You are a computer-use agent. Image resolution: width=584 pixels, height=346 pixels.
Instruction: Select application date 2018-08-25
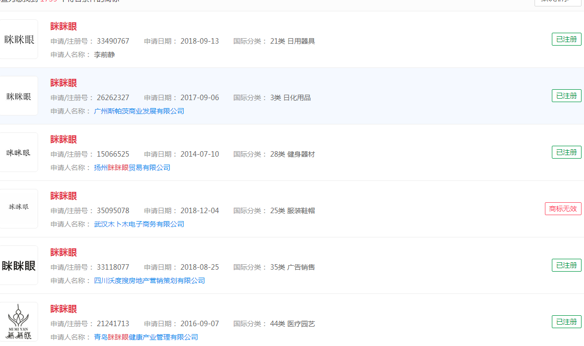point(199,267)
